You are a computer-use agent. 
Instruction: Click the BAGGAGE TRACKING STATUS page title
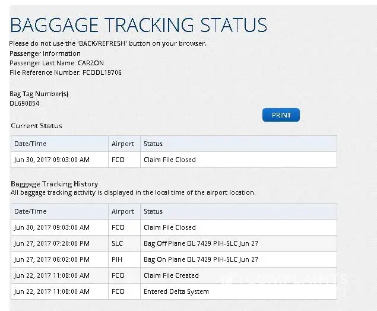[138, 26]
